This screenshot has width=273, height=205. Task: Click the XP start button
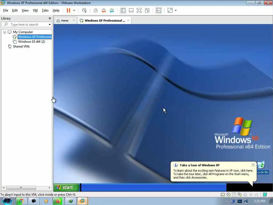click(66, 187)
